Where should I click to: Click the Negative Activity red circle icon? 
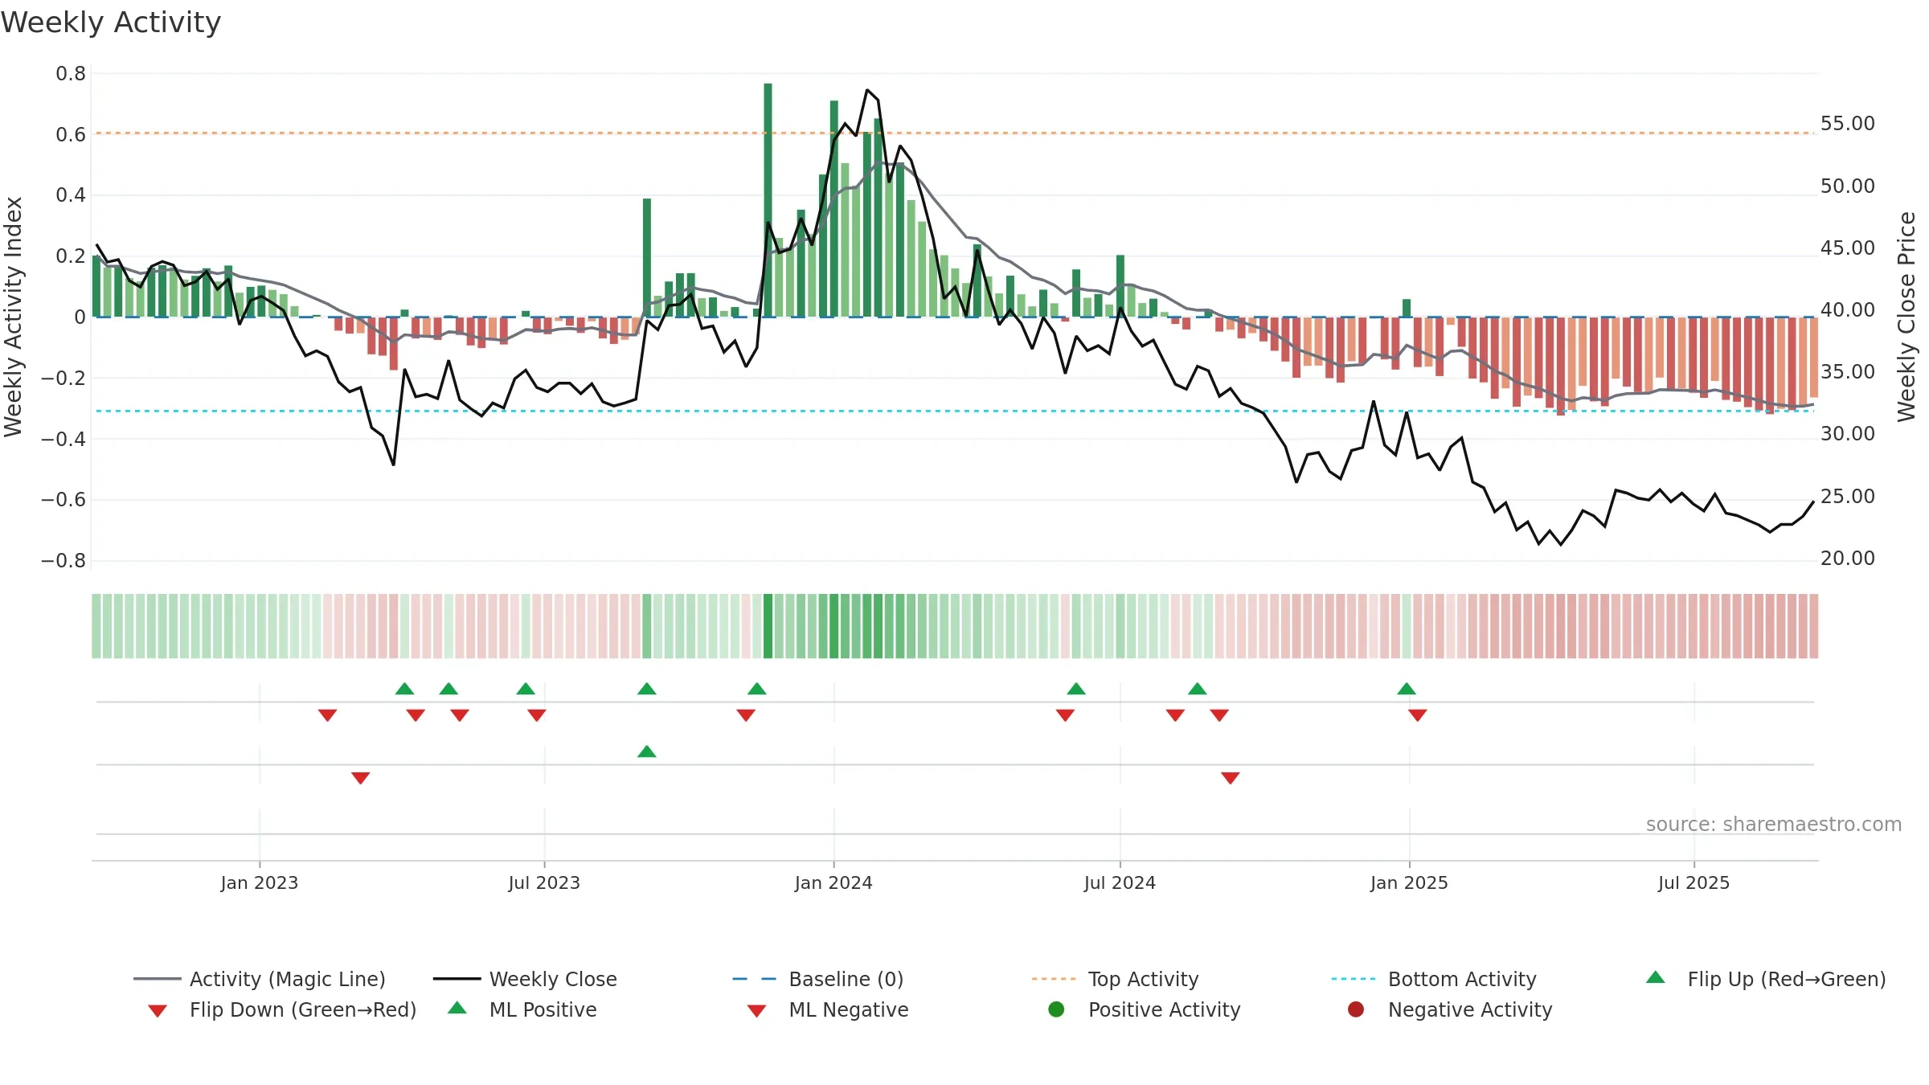tap(1356, 1009)
